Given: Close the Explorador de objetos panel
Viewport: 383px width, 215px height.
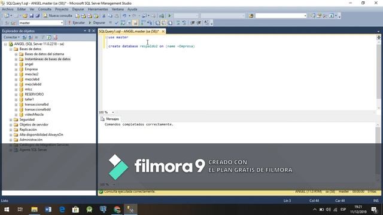Looking at the screenshot, I should [93, 30].
